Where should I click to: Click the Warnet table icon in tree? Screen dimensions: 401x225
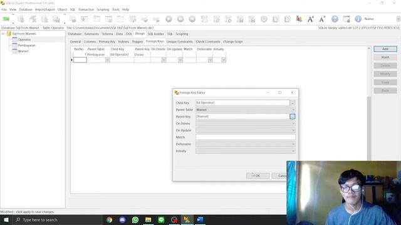point(14,51)
